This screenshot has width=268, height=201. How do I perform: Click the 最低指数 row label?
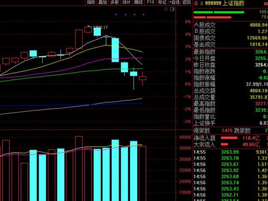[204, 110]
